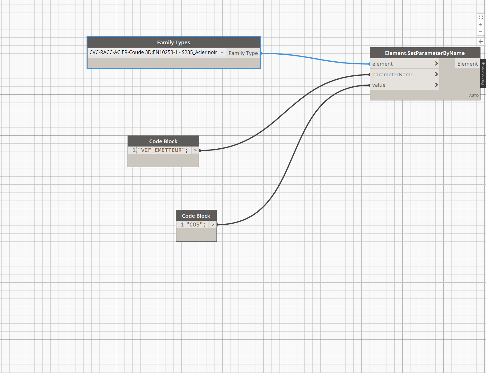Click the element input port chevron
Image resolution: width=486 pixels, height=373 pixels.
coord(436,63)
